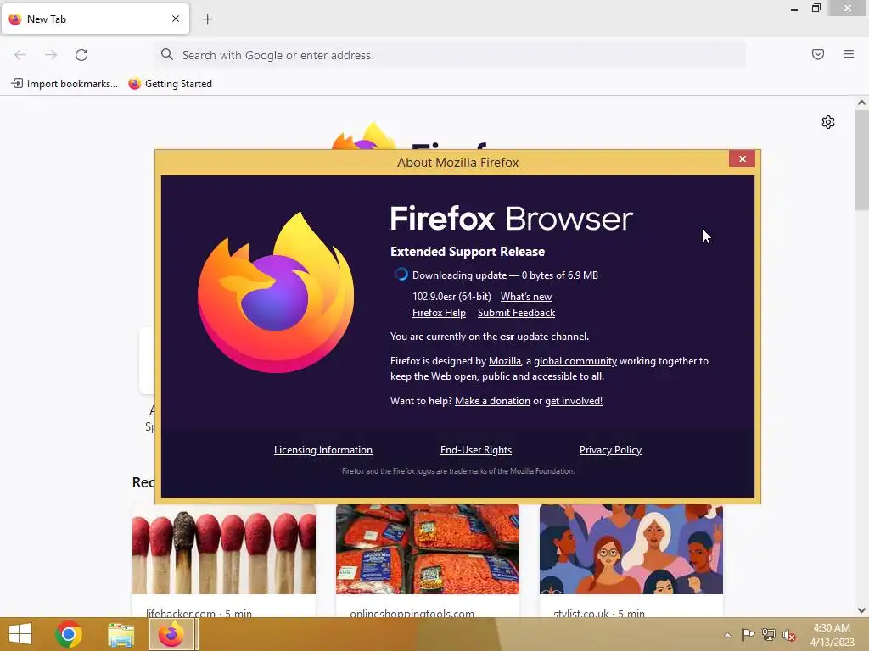This screenshot has width=869, height=651.
Task: Open the taskbar clock 4:30 AM
Action: point(832,635)
